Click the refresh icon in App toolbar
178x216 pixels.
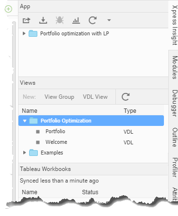tap(93, 20)
